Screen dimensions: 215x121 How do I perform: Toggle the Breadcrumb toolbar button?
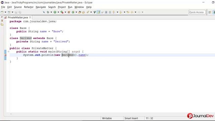click(95, 12)
